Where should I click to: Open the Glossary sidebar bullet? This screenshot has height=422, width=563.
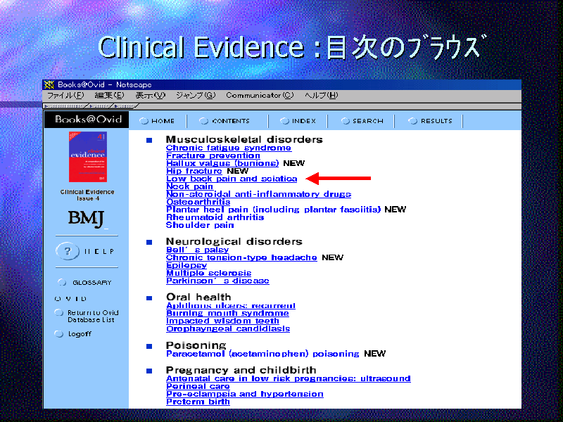pos(61,283)
